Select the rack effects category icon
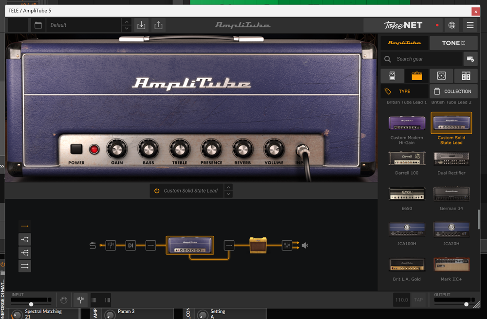487x319 pixels. tap(466, 76)
